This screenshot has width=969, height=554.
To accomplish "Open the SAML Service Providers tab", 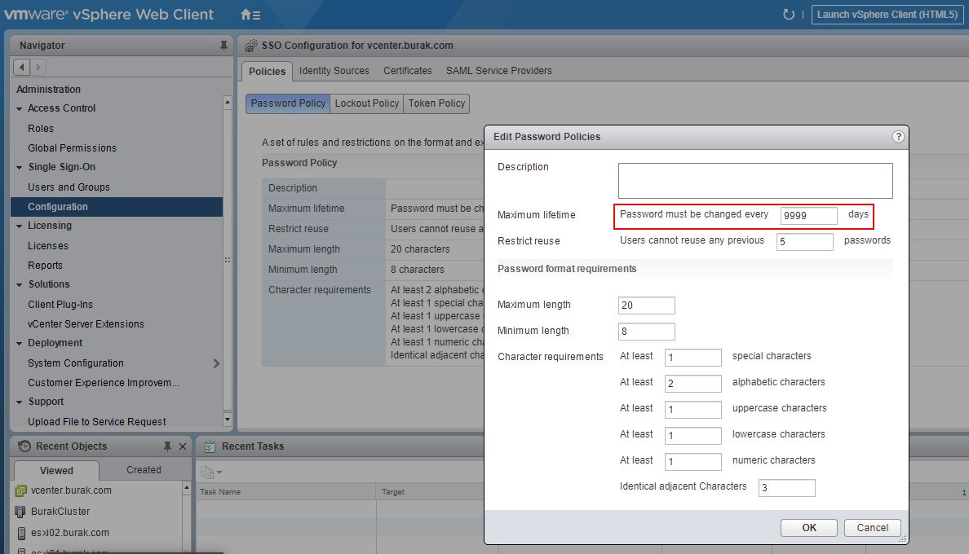I will click(x=498, y=70).
